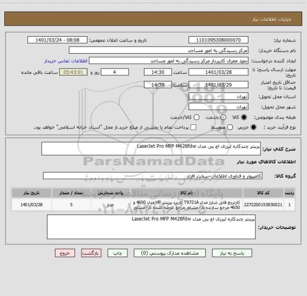Click remaining time countdown 05:43:01
This screenshot has height=296, width=307.
[x=74, y=72]
